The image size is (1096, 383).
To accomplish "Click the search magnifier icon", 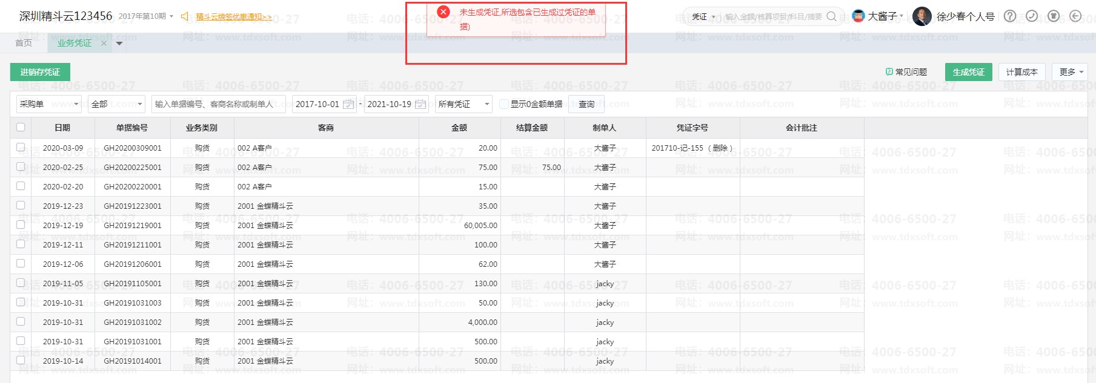I will pos(831,16).
